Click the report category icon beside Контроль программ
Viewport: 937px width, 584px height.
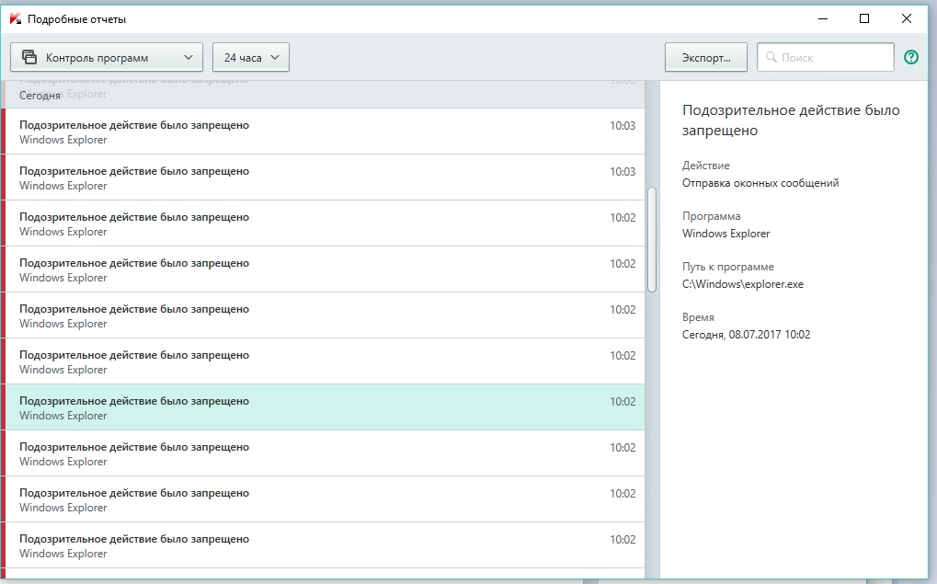pyautogui.click(x=29, y=58)
